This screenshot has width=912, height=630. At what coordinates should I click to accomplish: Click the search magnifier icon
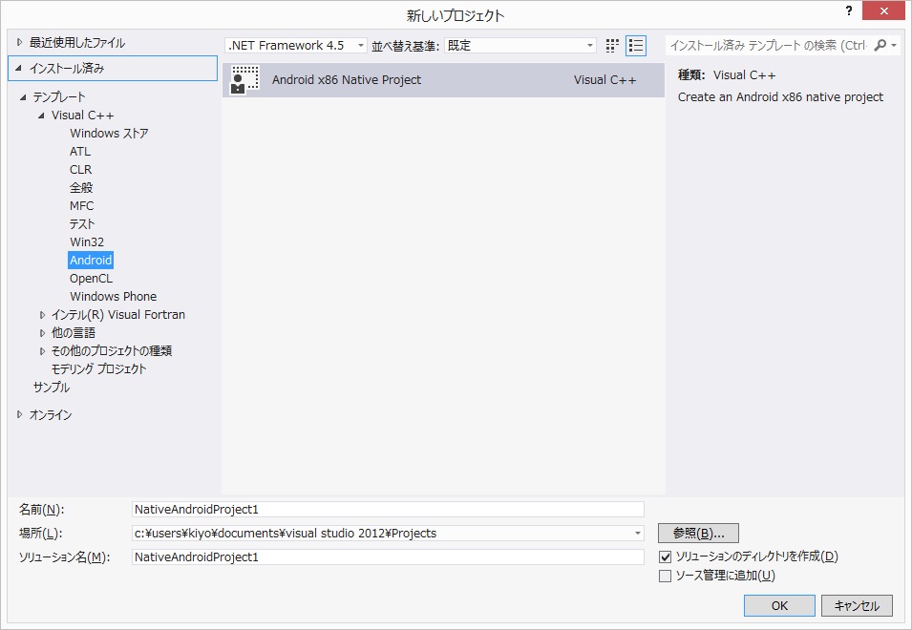[880, 45]
